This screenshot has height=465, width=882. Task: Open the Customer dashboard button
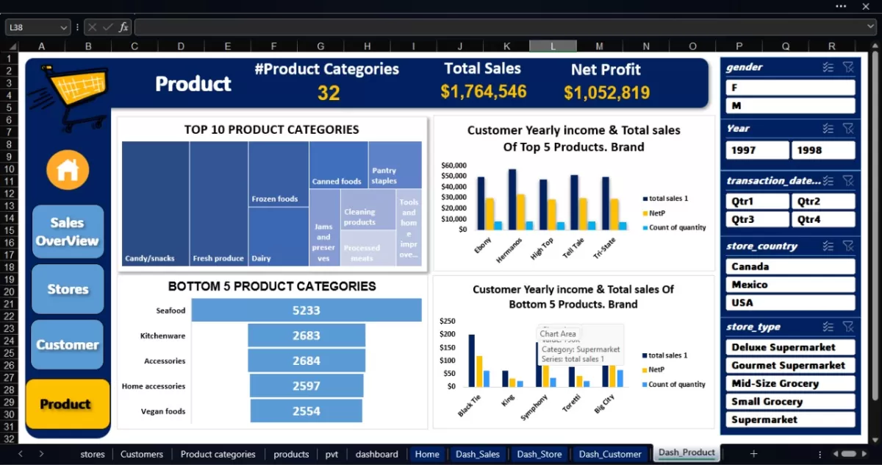coord(68,344)
